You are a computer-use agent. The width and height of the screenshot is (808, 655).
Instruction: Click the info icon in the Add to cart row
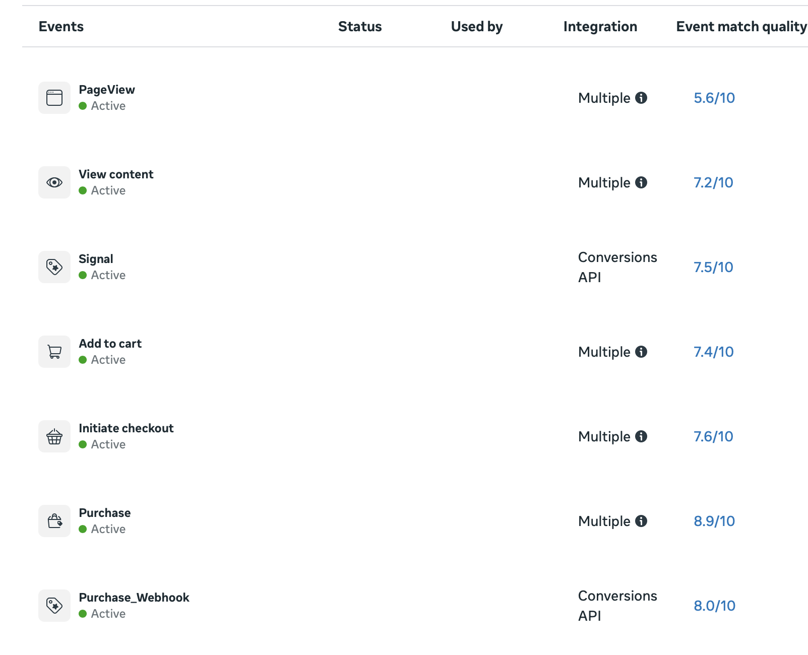[641, 352]
